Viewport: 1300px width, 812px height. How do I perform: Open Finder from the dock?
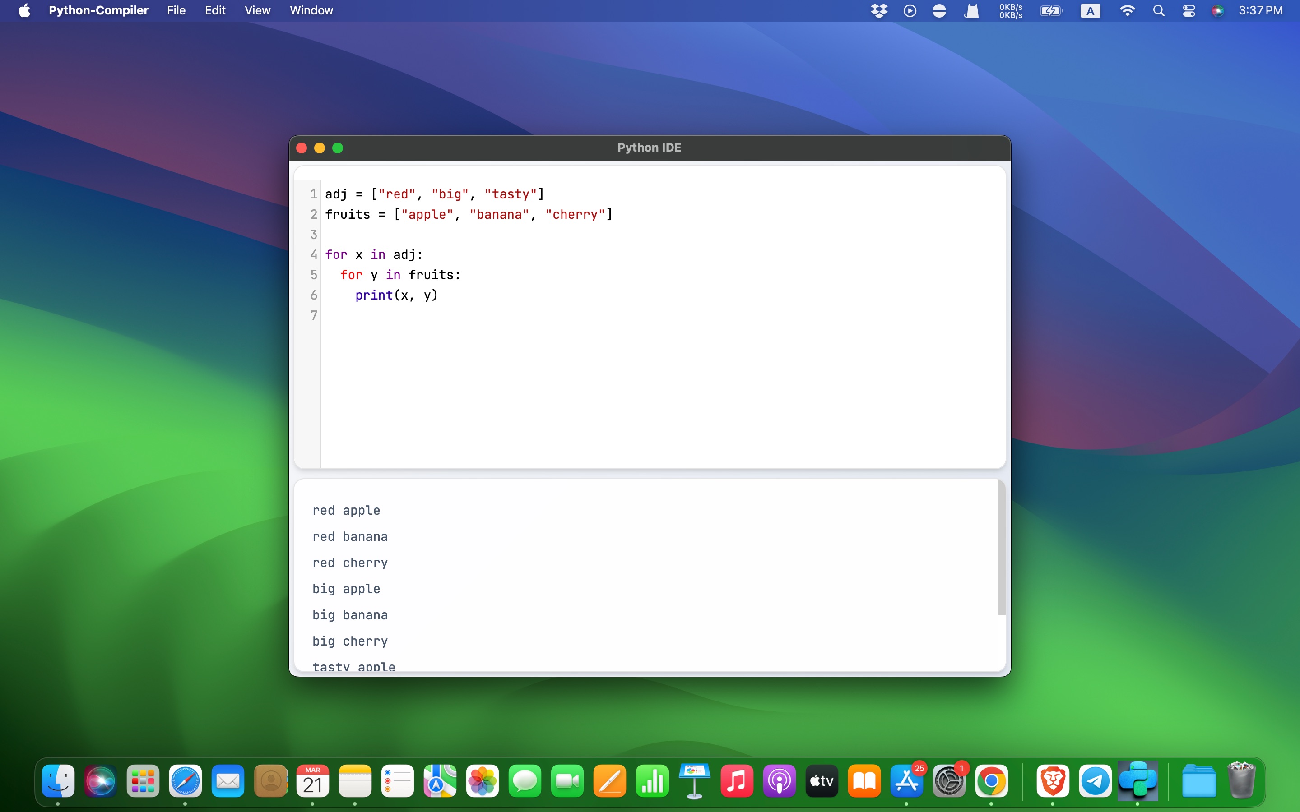58,781
